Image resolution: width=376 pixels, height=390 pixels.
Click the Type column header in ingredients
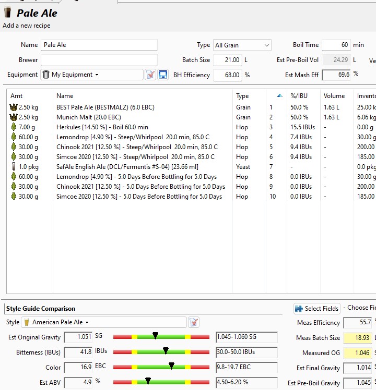tap(242, 96)
